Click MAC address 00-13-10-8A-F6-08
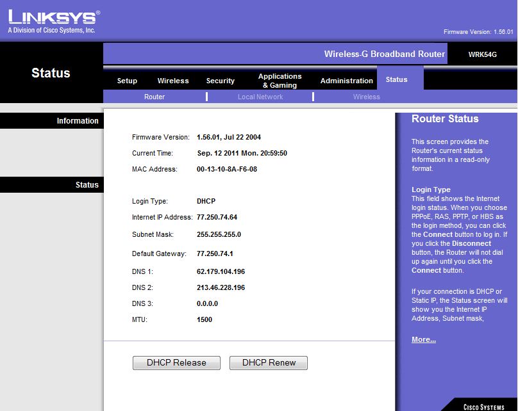The image size is (518, 411). tap(227, 169)
